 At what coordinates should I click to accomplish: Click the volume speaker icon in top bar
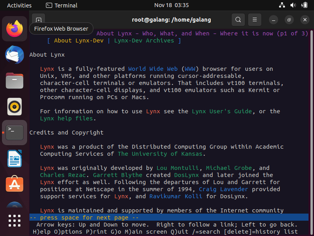293,5
